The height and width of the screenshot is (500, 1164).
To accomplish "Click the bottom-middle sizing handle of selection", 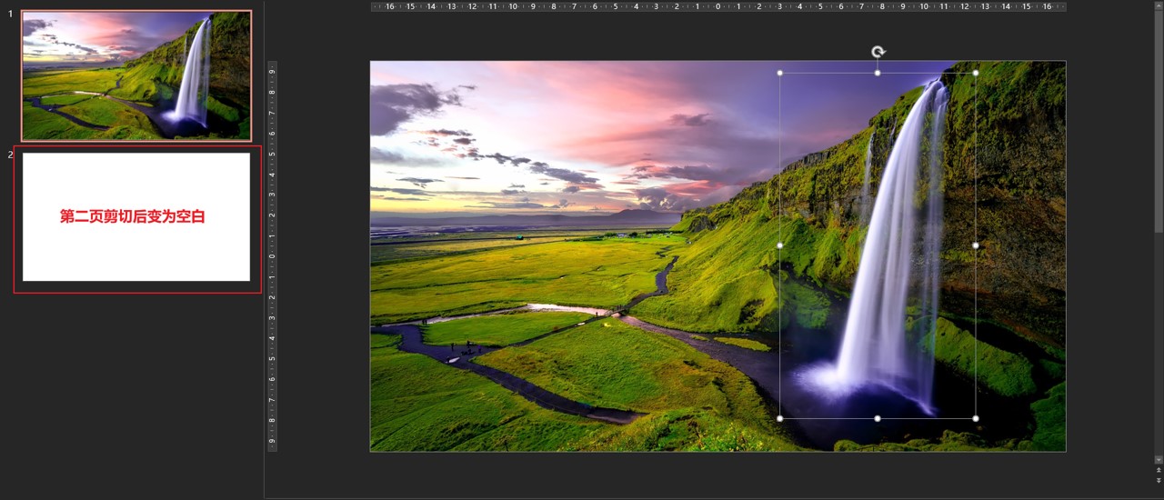I will coord(878,418).
